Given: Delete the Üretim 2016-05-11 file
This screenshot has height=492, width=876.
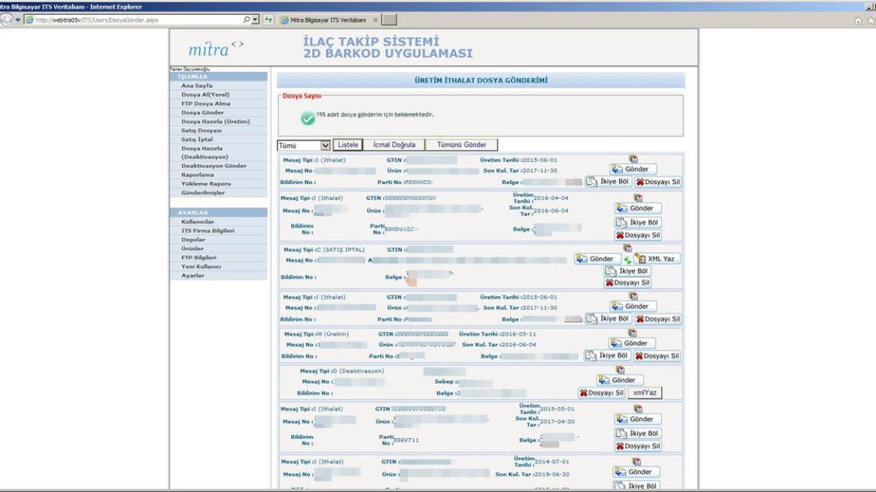Looking at the screenshot, I should (657, 355).
